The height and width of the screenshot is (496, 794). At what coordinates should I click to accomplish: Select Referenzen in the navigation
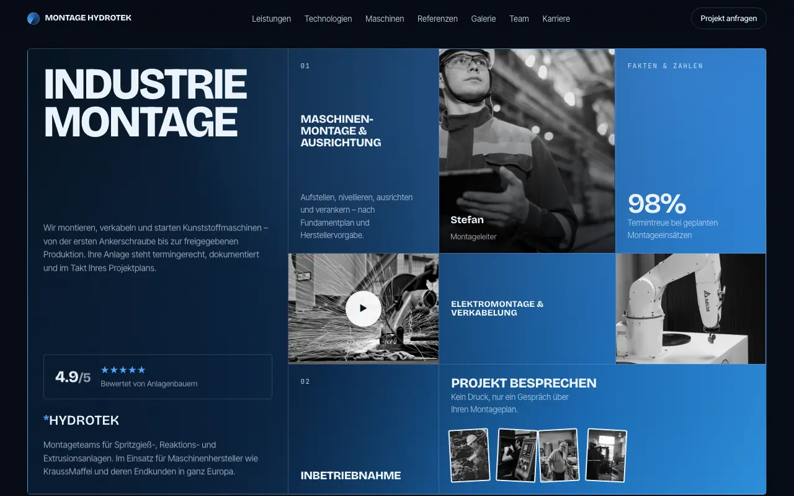(x=437, y=19)
